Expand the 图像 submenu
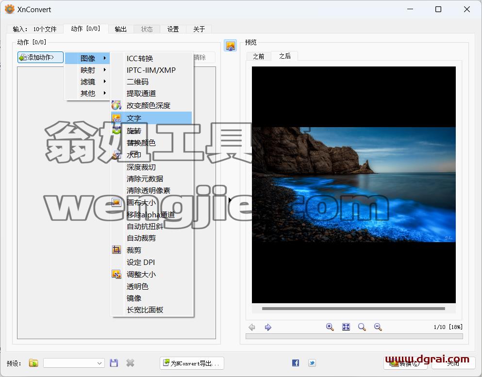The width and height of the screenshot is (482, 377). coord(87,58)
